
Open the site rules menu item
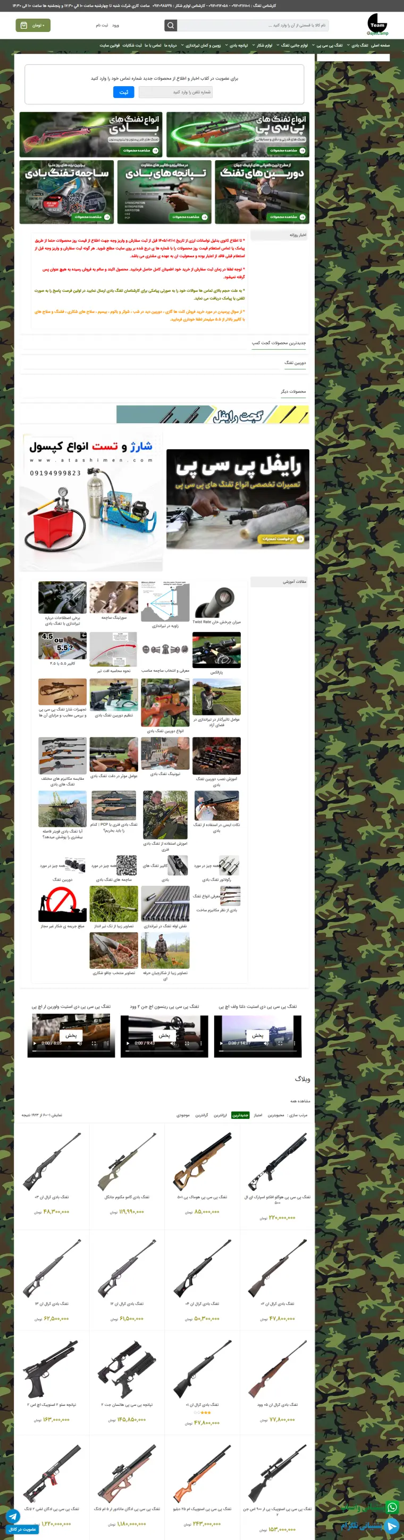pyautogui.click(x=110, y=45)
